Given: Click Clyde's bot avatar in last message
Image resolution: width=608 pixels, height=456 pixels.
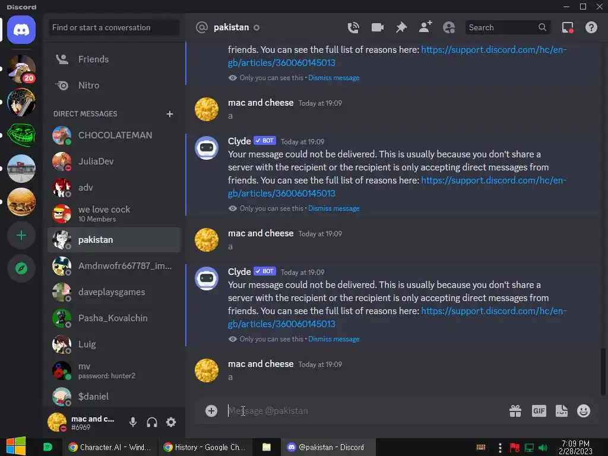Looking at the screenshot, I should click(x=207, y=278).
